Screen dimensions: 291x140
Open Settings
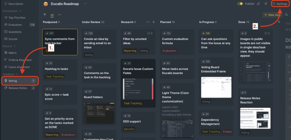(280, 4)
